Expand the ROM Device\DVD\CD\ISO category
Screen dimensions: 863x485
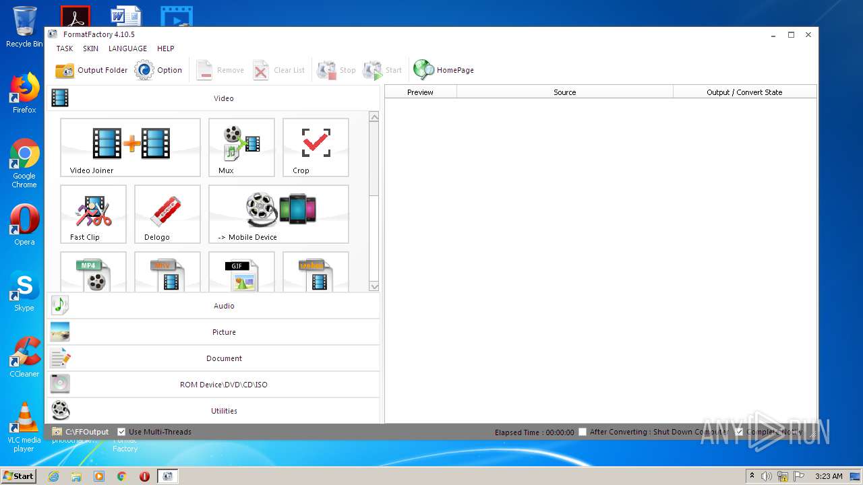[214, 385]
